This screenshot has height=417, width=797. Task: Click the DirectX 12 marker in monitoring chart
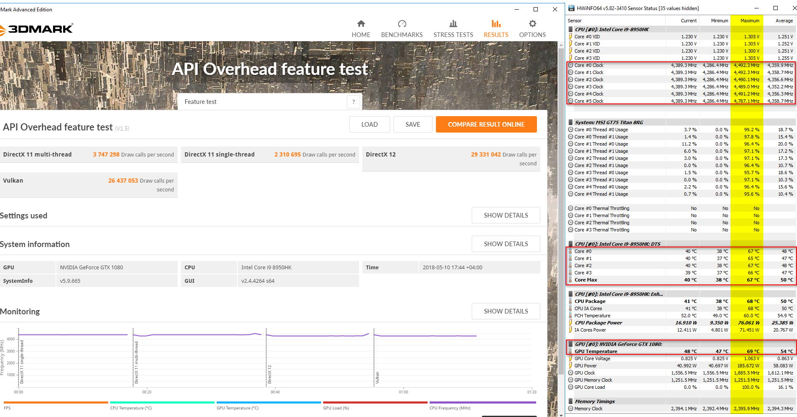point(269,374)
